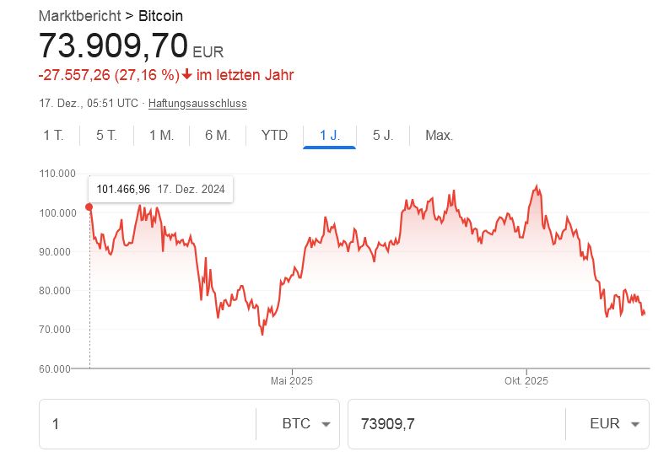The image size is (669, 457).
Task: Select the YTD tab
Action: pyautogui.click(x=274, y=136)
